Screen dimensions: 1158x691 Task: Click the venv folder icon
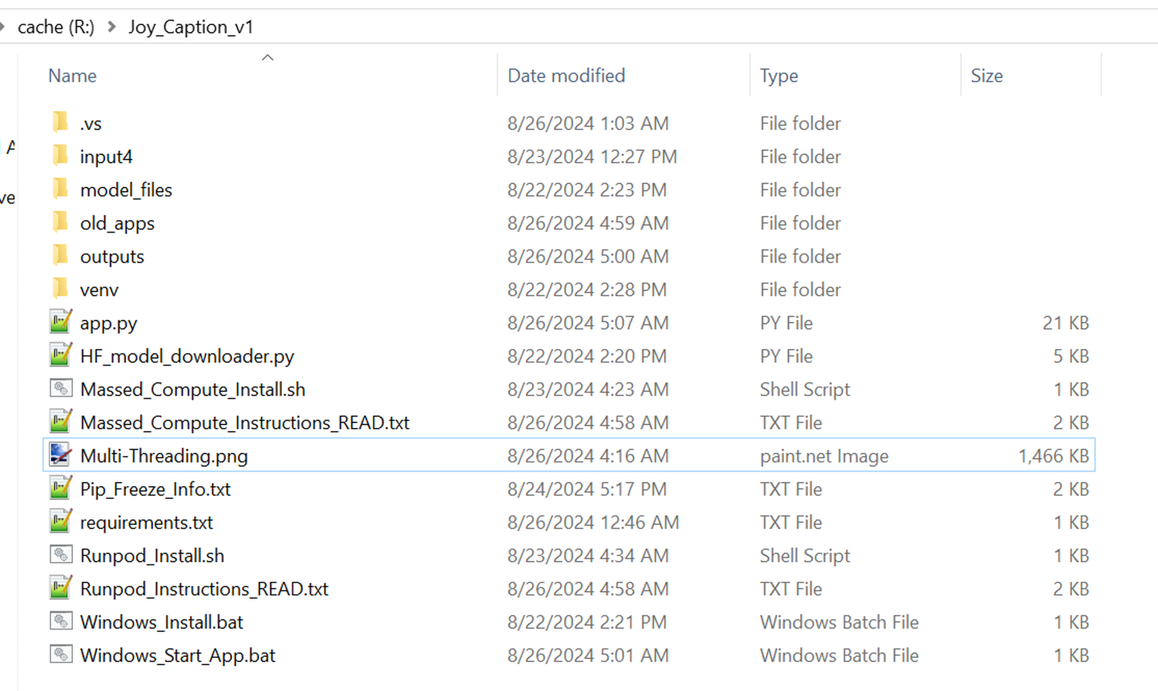coord(60,289)
